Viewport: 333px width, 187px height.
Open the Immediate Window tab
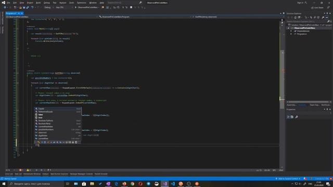click(x=32, y=174)
